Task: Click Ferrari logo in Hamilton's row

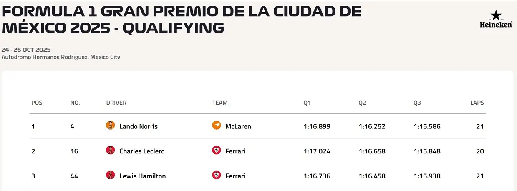Action: (x=217, y=176)
